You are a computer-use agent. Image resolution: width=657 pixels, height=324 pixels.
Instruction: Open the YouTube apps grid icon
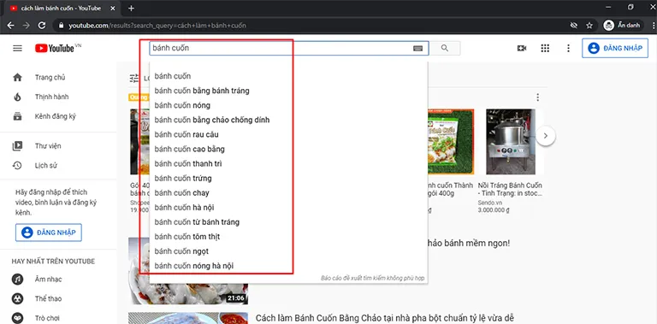[545, 48]
